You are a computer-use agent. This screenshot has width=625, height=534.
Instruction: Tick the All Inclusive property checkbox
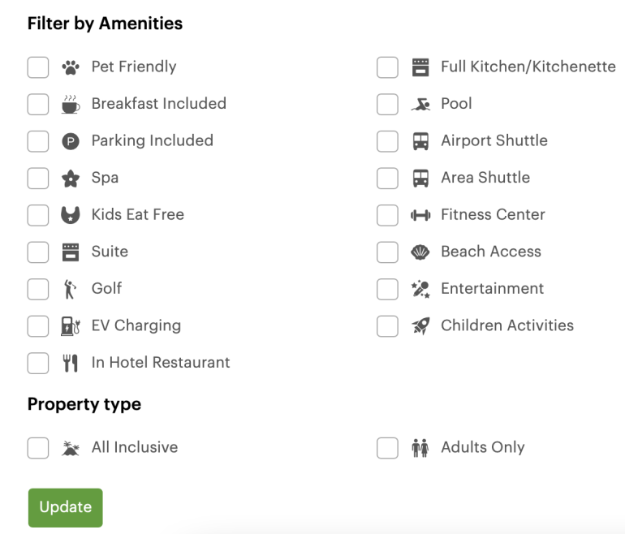(x=38, y=448)
